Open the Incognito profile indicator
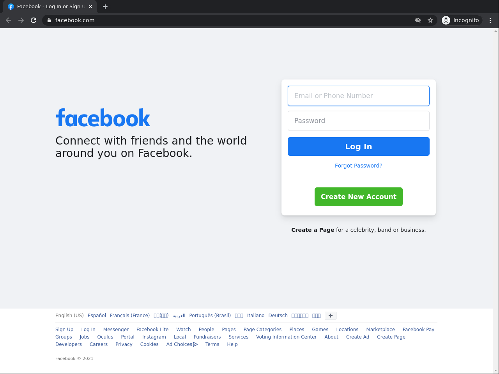The height and width of the screenshot is (374, 499). pos(462,20)
